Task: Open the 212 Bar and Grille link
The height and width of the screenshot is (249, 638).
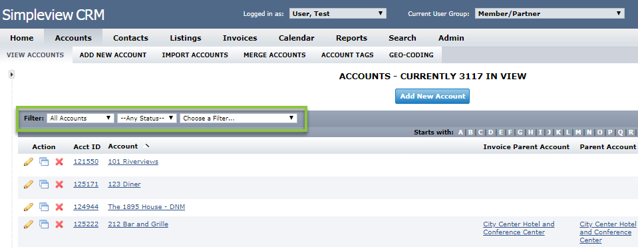Action: point(138,224)
